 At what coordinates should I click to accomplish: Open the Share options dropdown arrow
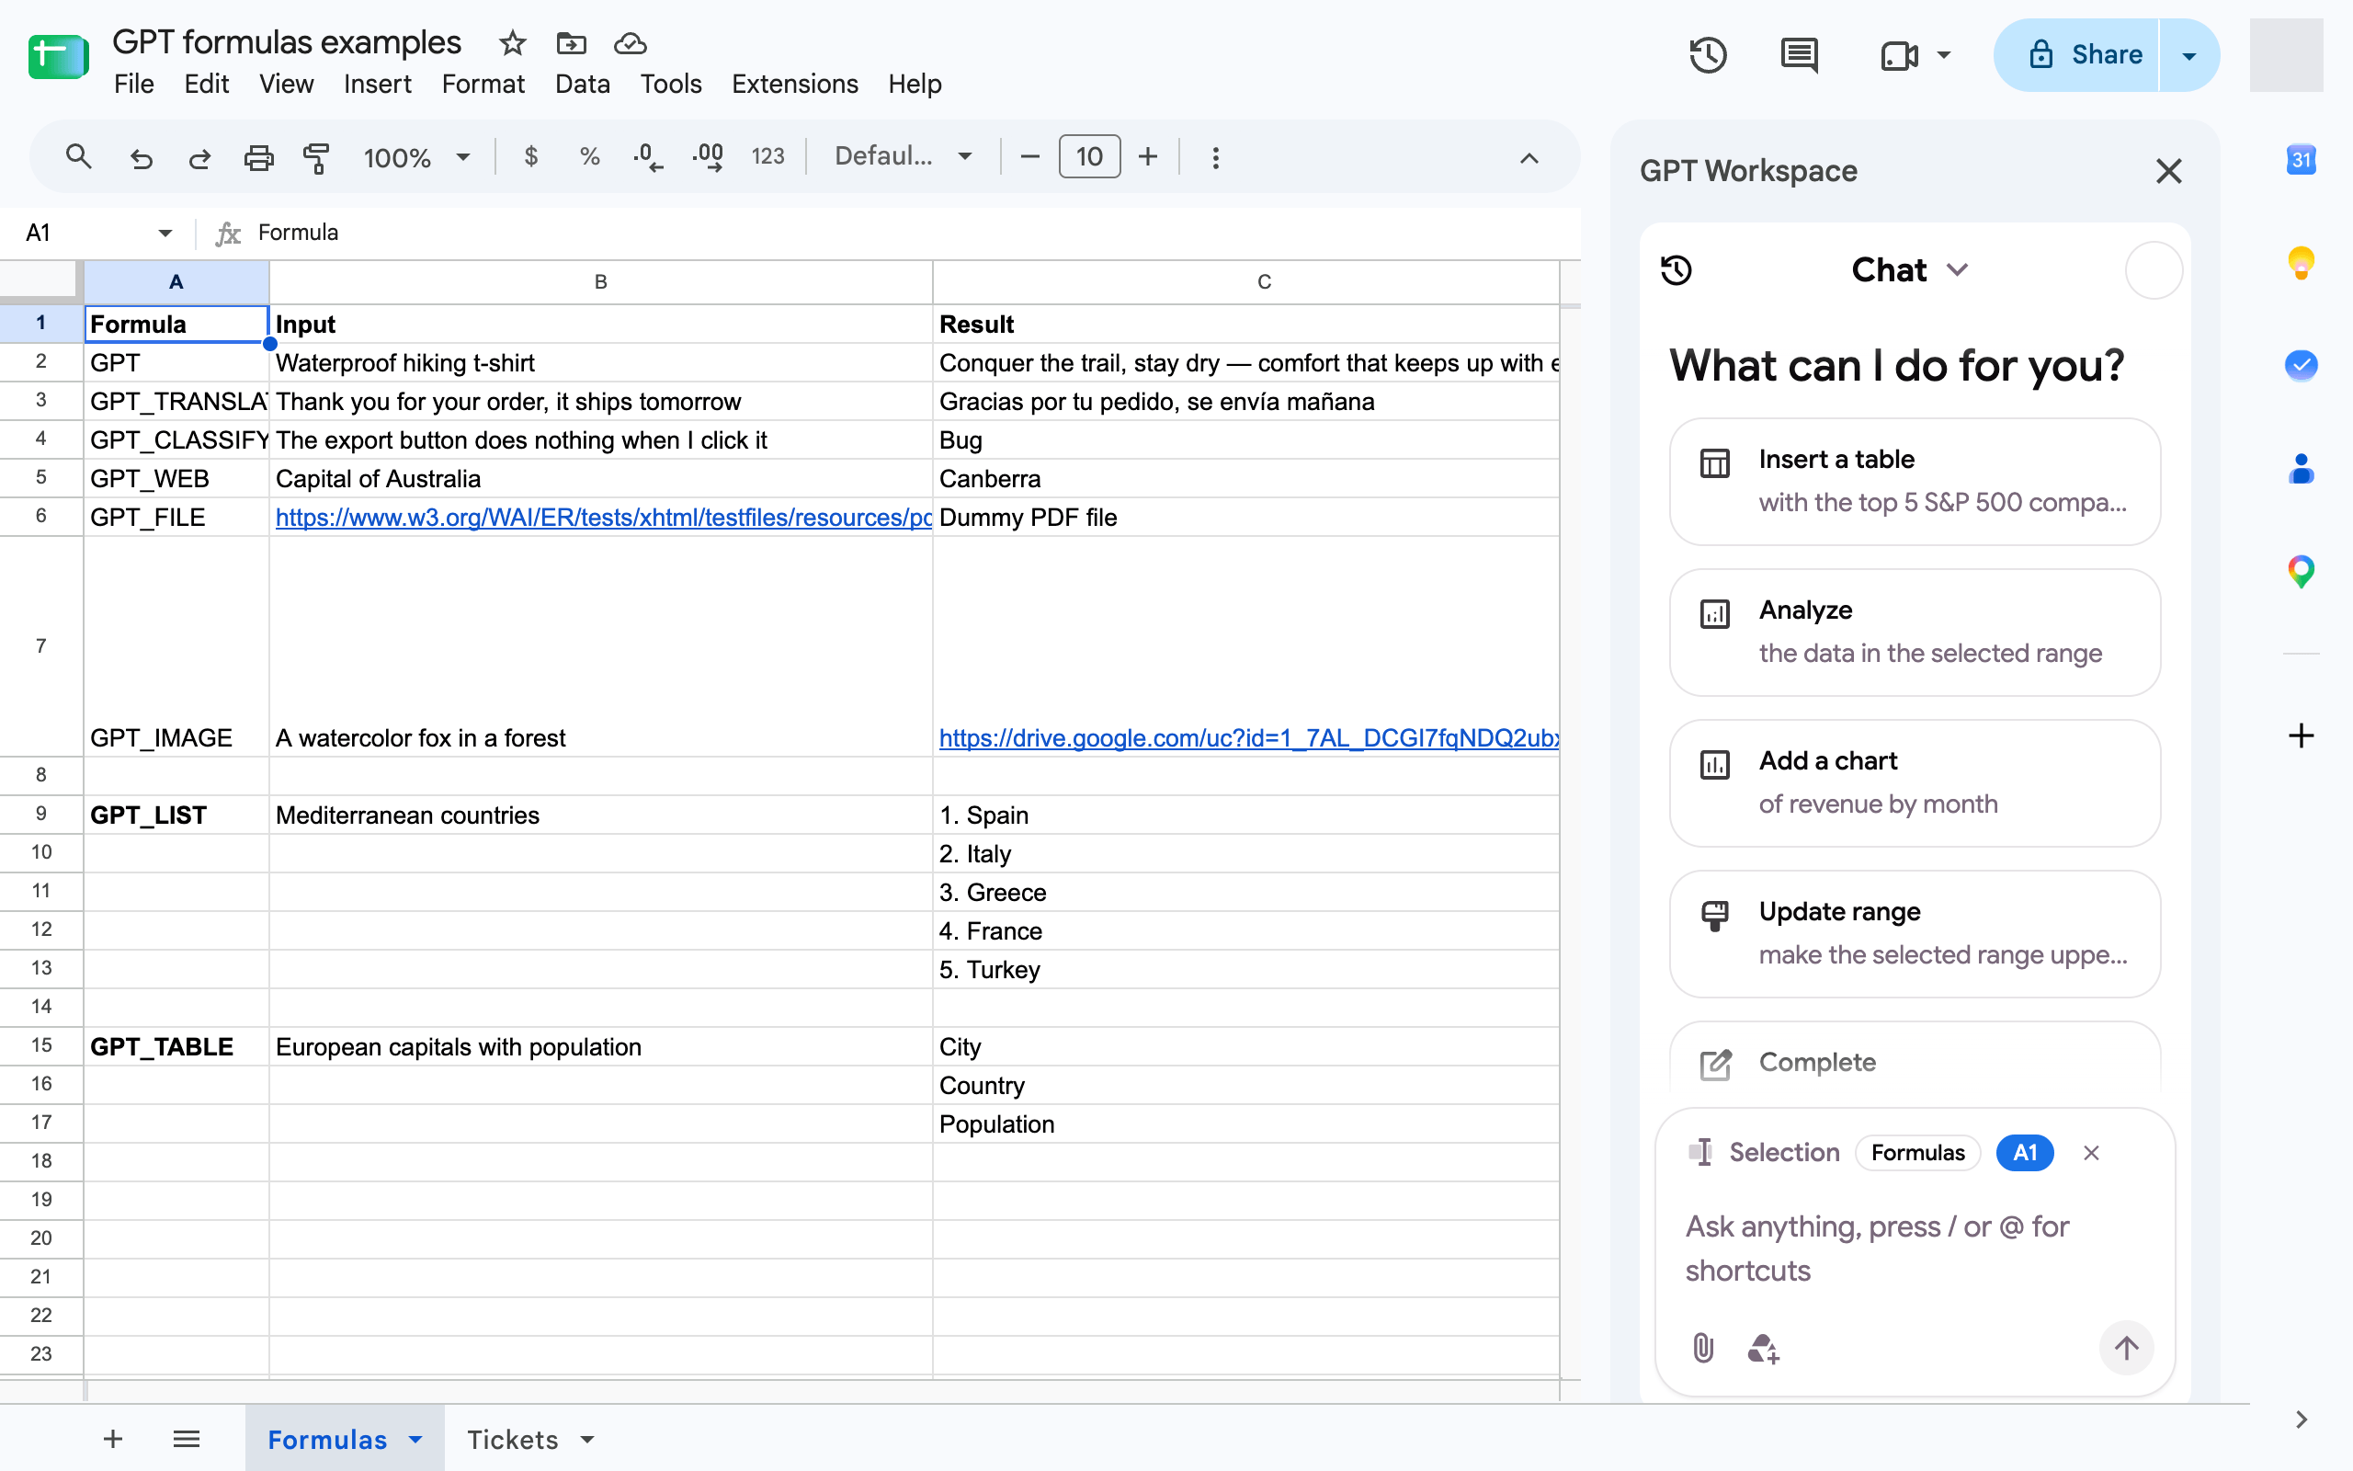click(2189, 55)
